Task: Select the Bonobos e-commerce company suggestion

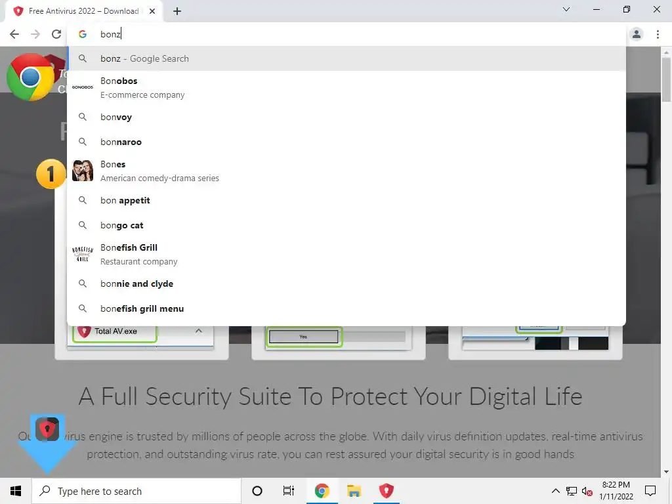Action: [x=346, y=87]
